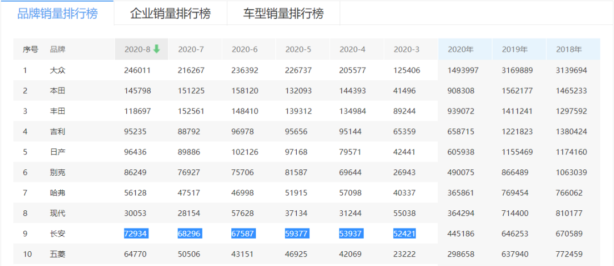Click the 品牌 column header
Viewport: 614px width, 266px height.
tap(57, 50)
